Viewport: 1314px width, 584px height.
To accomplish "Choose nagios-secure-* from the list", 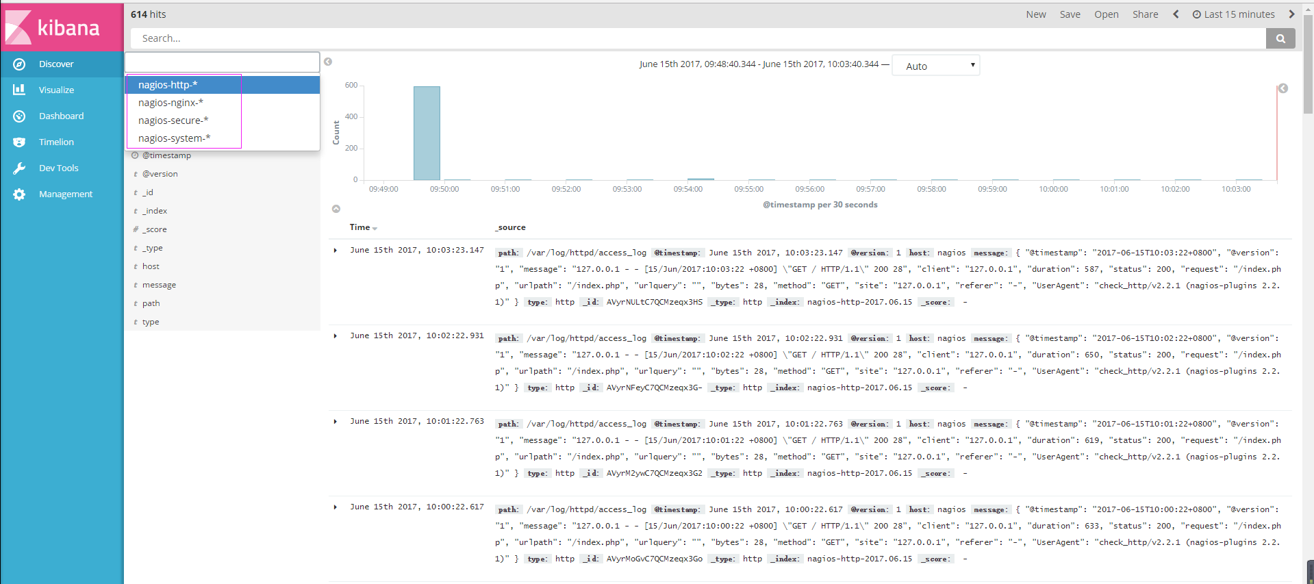I will tap(173, 120).
